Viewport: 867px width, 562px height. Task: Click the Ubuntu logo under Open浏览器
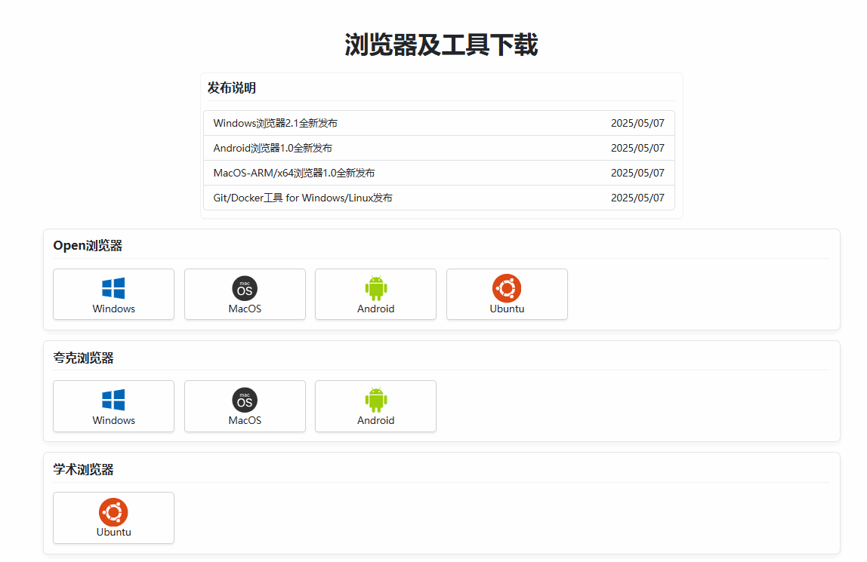pos(507,288)
